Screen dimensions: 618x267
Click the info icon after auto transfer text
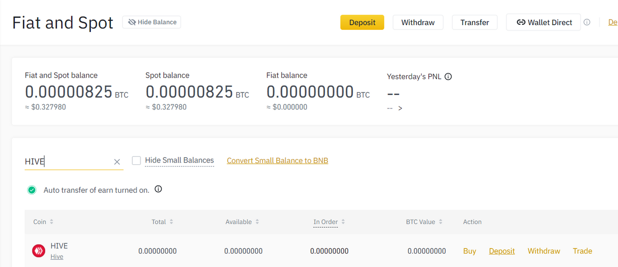pos(158,189)
